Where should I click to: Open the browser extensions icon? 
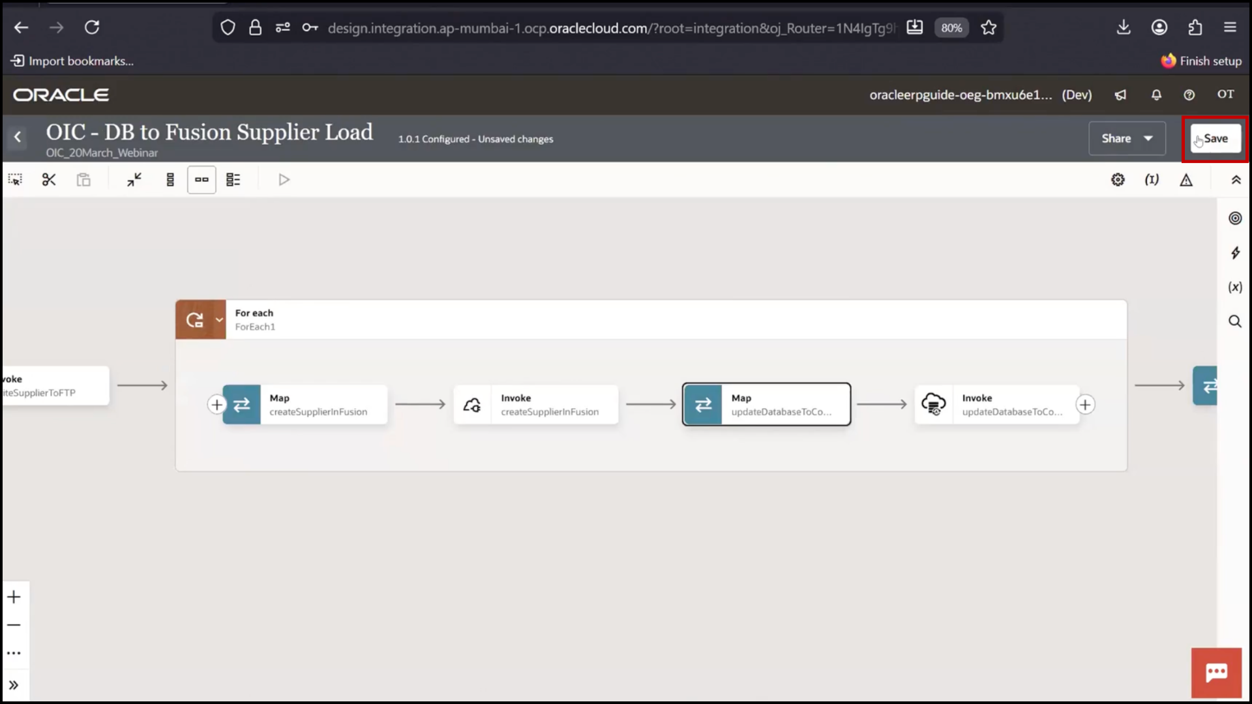pos(1195,27)
